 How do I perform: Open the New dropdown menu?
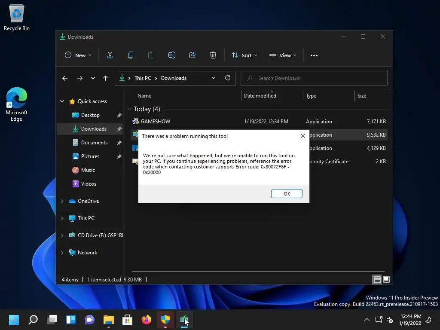(x=78, y=55)
